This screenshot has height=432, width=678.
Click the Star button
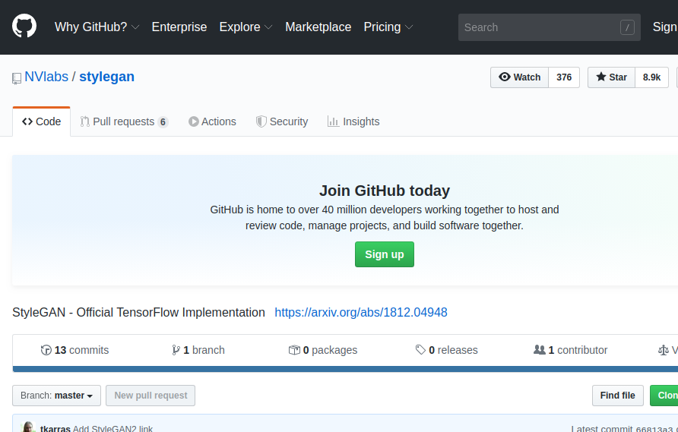coord(611,77)
